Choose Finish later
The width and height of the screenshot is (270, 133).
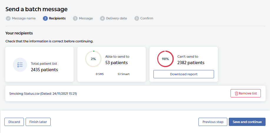click(x=38, y=122)
